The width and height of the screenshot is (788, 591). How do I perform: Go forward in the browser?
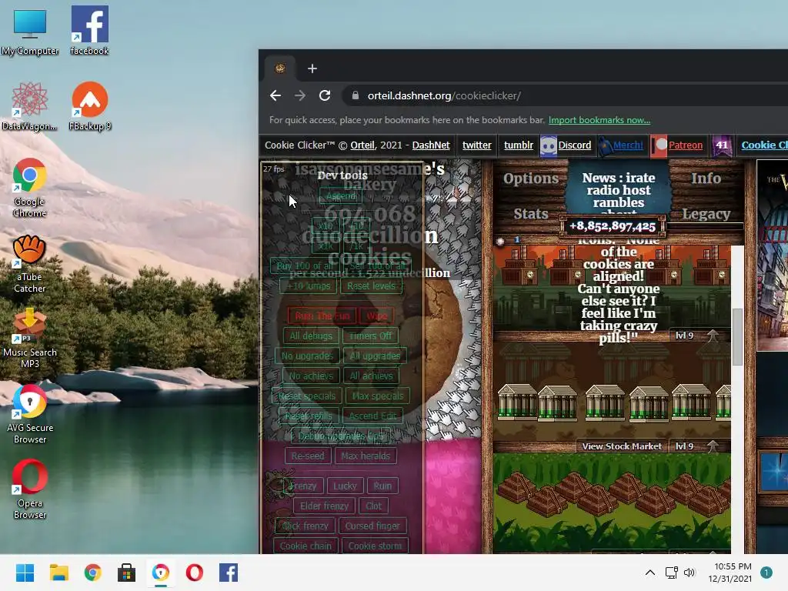point(300,95)
